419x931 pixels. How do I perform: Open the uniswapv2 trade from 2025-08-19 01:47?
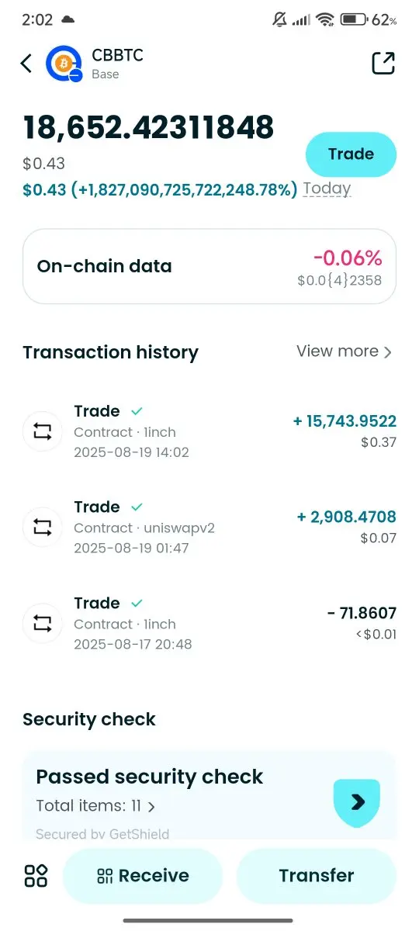(x=209, y=528)
